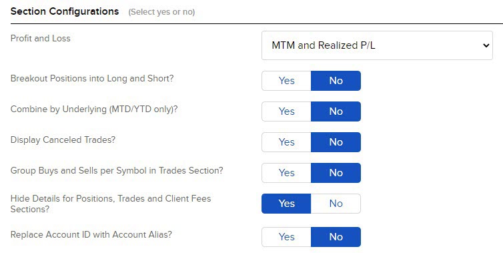The height and width of the screenshot is (253, 503).
Task: Select Yes for Hide Details for Positions
Action: click(286, 204)
